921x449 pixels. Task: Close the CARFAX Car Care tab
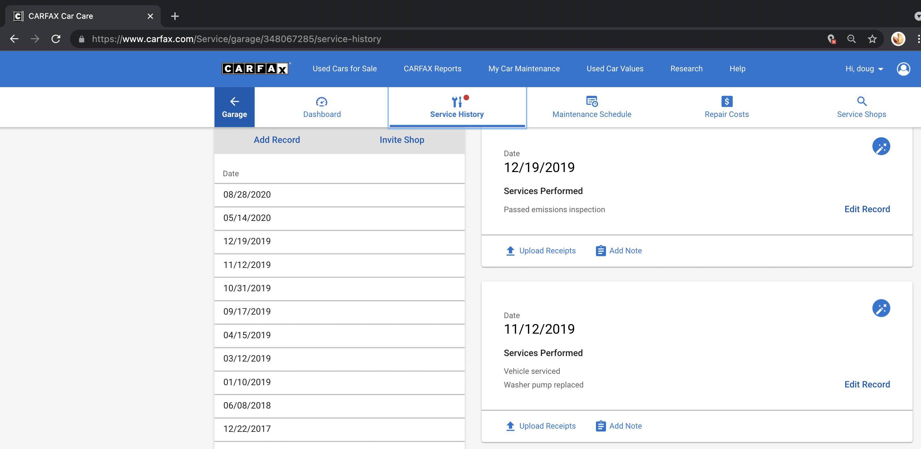(x=150, y=16)
